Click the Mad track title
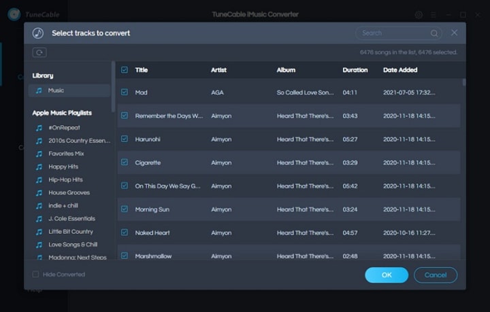This screenshot has height=312, width=490. [x=142, y=92]
